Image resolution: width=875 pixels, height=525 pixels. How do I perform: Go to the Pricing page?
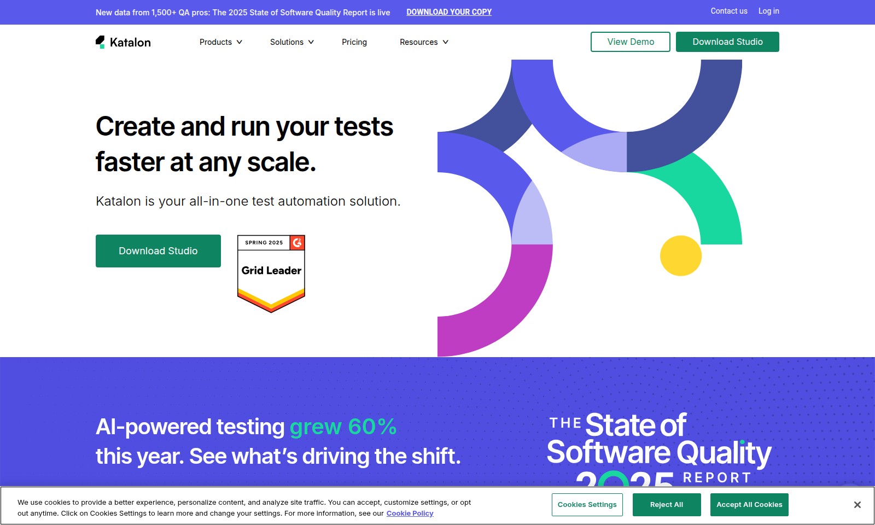pos(354,42)
